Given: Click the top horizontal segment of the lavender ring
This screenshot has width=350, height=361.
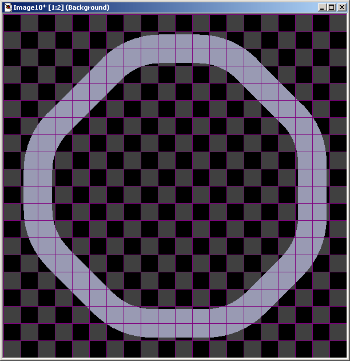Looking at the screenshot, I should tap(175, 49).
